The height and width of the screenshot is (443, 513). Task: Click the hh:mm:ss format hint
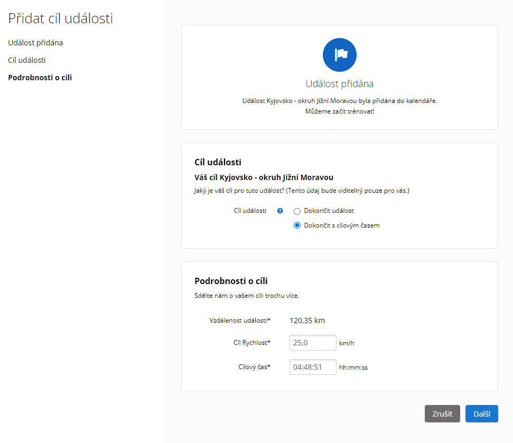click(x=353, y=367)
